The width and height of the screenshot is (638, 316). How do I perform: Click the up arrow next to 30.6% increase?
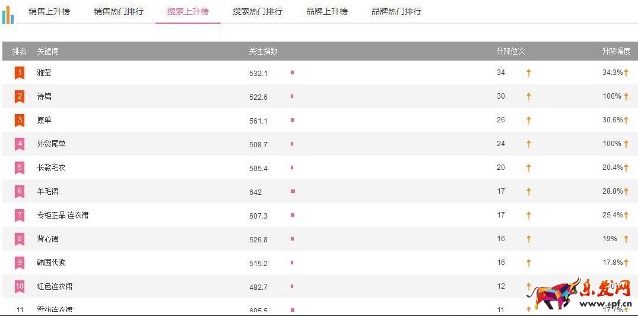(x=626, y=120)
